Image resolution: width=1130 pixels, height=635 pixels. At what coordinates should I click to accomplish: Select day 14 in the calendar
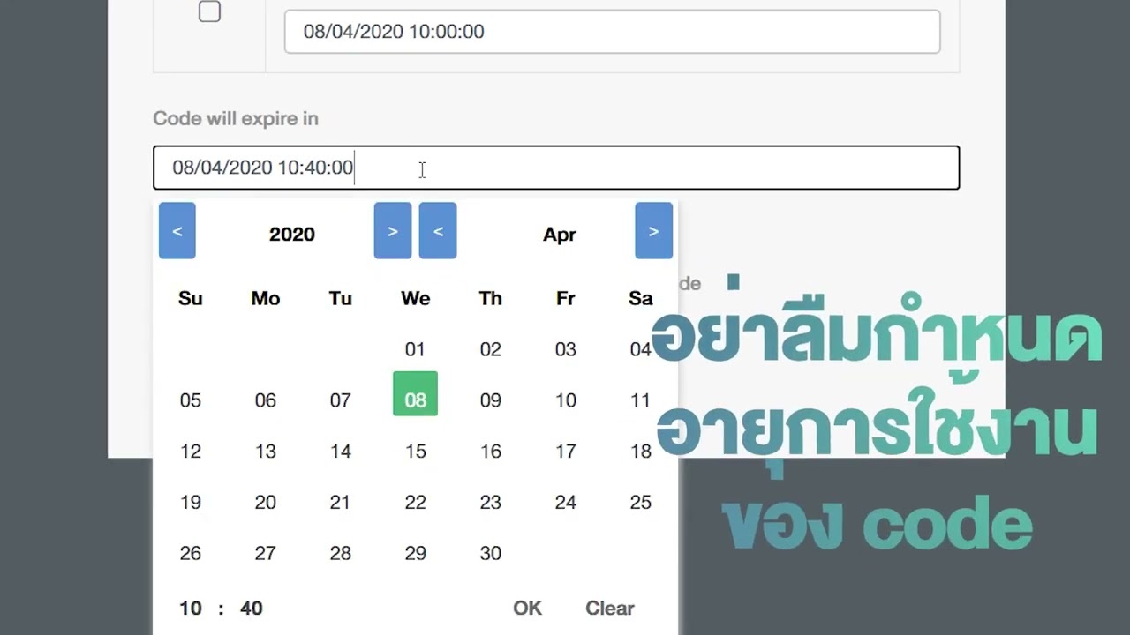pos(341,452)
